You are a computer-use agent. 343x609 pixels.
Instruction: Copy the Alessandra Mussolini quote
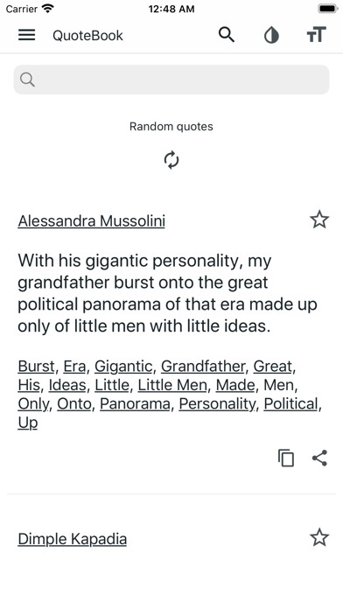tap(286, 458)
